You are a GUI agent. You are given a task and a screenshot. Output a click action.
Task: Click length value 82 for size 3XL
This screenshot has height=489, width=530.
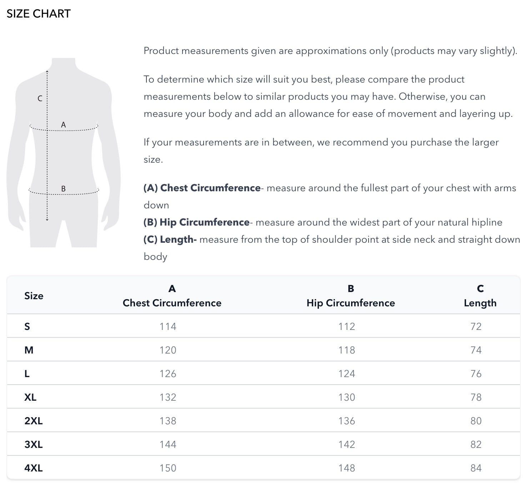click(476, 444)
